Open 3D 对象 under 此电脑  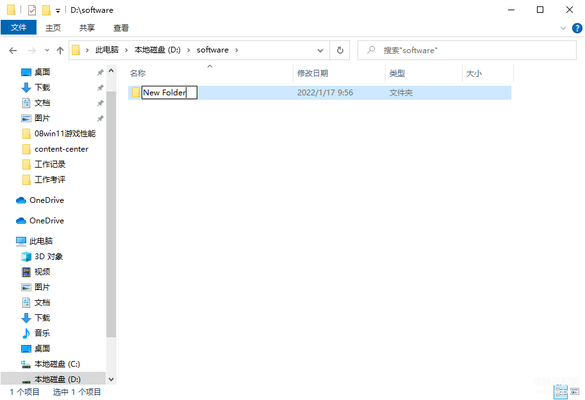point(49,257)
